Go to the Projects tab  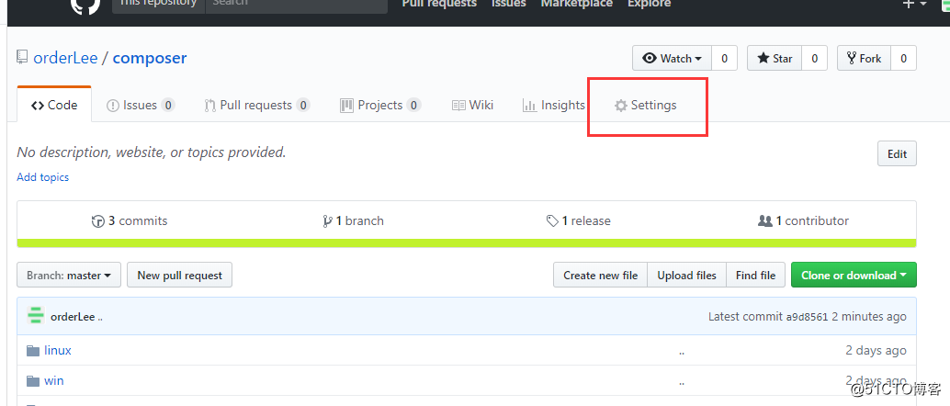click(380, 105)
